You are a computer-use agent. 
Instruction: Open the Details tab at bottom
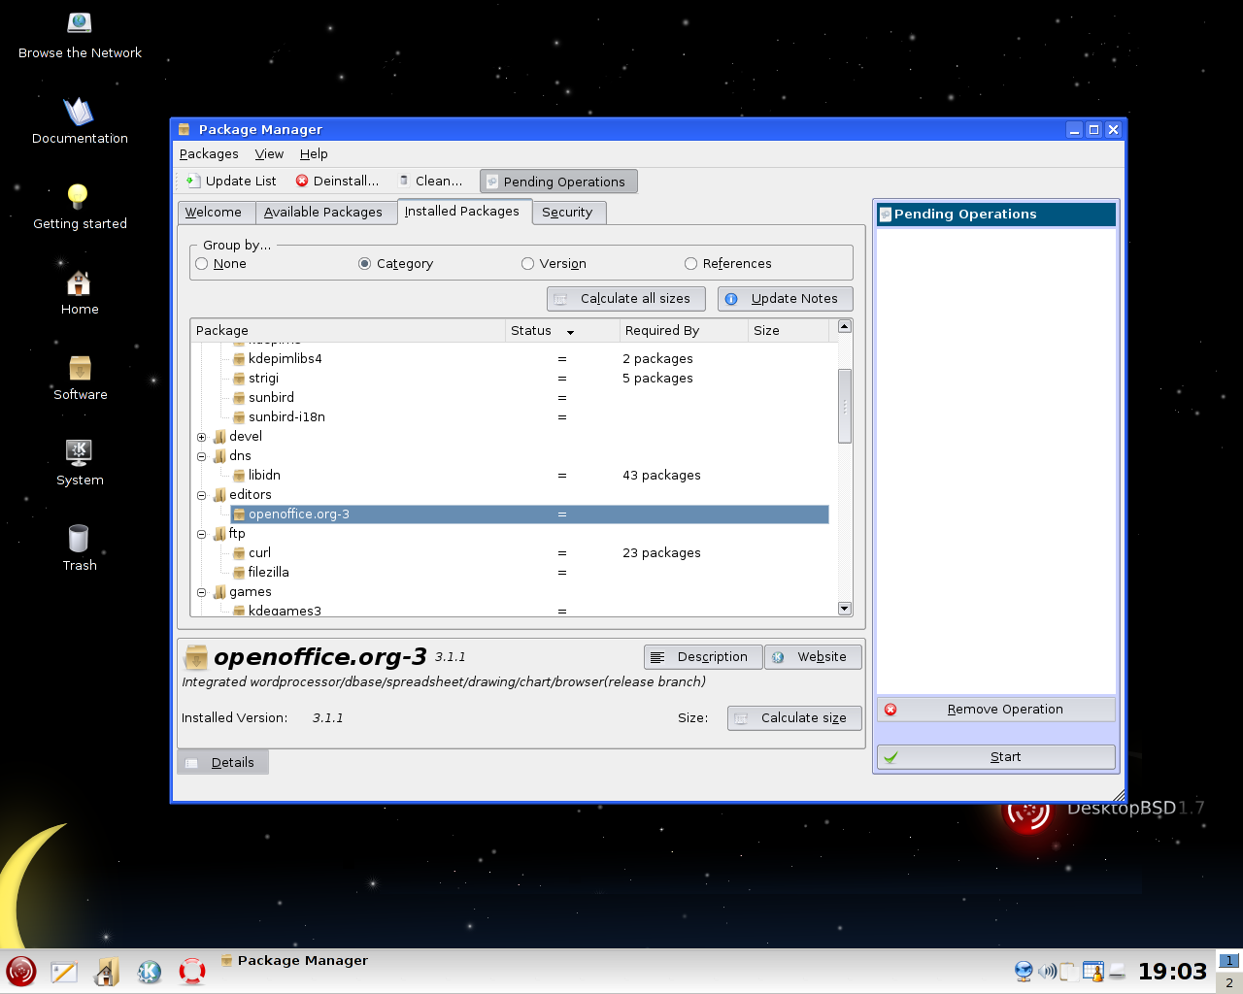tap(223, 762)
